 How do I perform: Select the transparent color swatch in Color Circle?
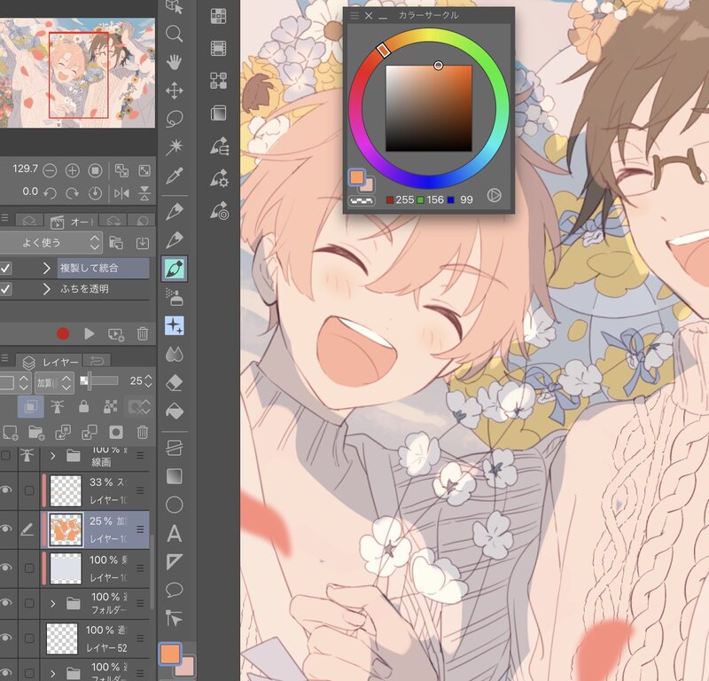click(x=361, y=200)
